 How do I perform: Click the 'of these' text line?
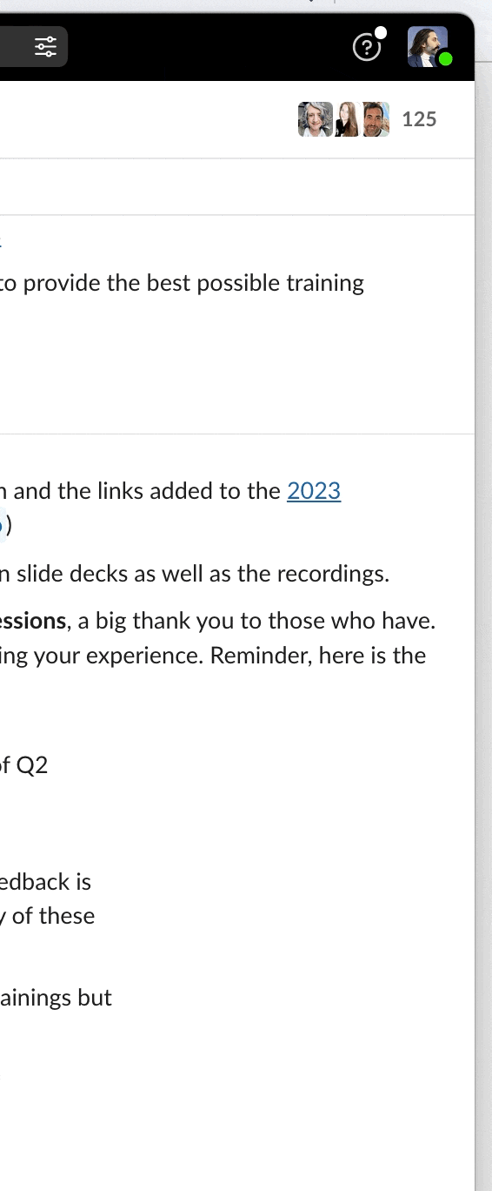47,916
